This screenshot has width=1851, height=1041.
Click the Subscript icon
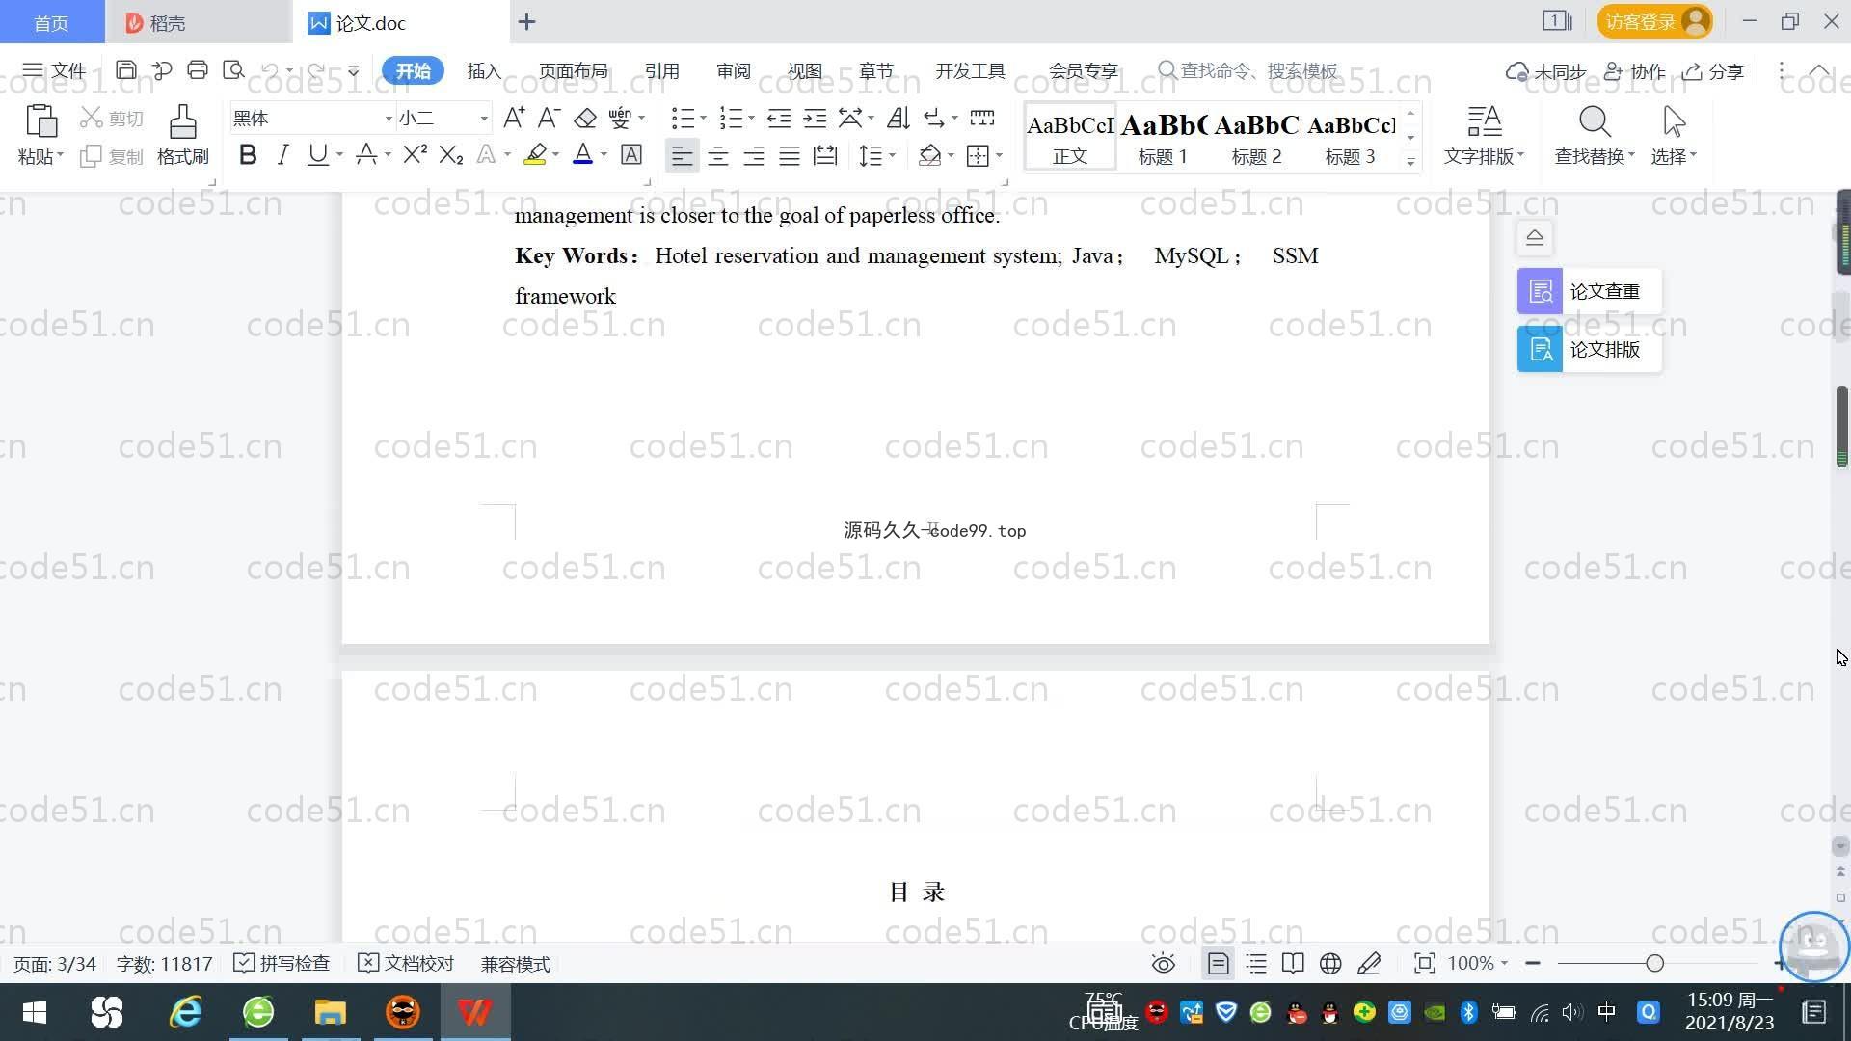pos(451,155)
